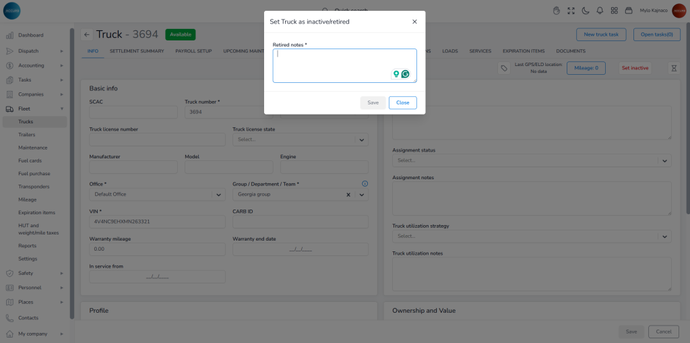Clear Georgia group selection with X
Screen dimensions: 690x343
tap(348, 195)
